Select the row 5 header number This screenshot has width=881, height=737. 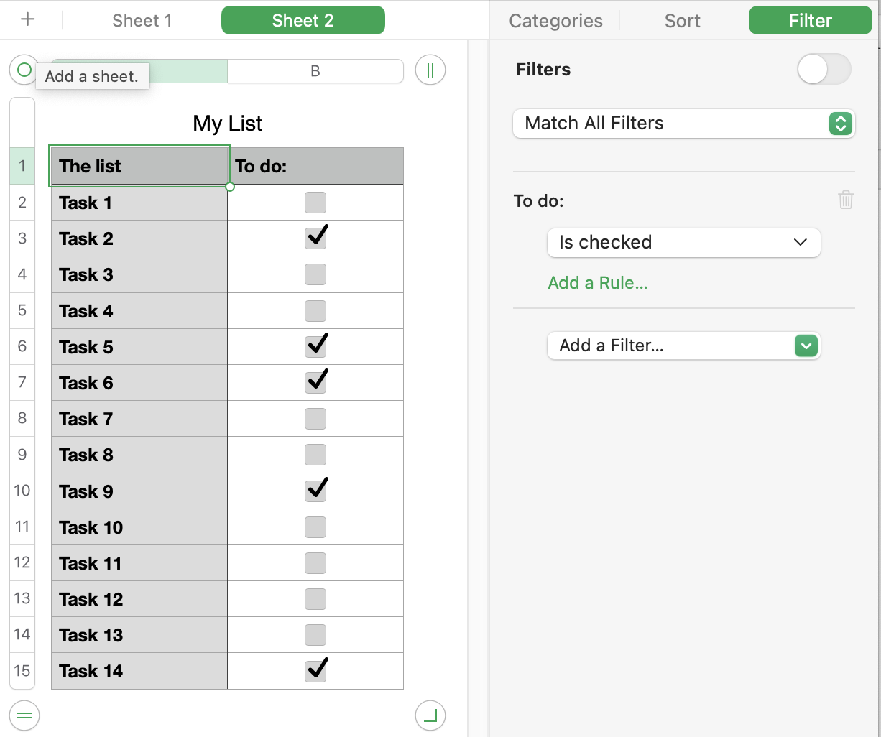click(22, 310)
